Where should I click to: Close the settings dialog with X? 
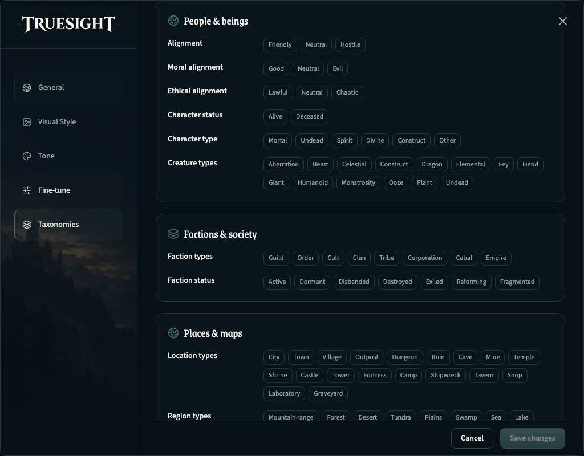[x=563, y=21]
